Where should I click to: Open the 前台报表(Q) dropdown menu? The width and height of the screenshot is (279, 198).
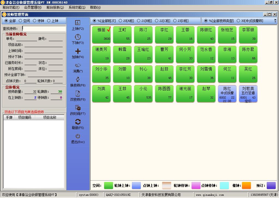(55, 7)
